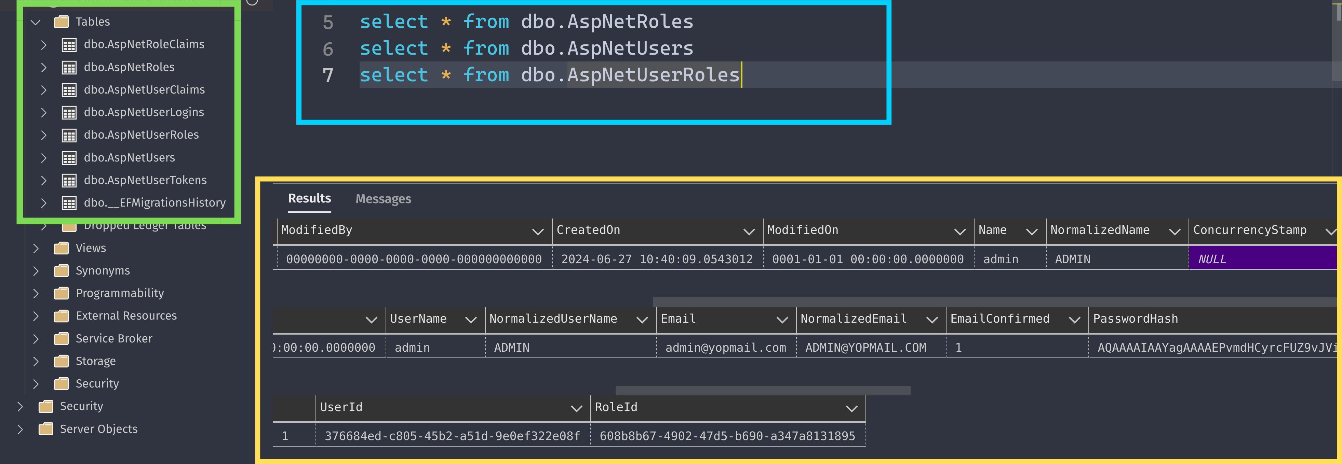Click the Server Objects folder icon
Image resolution: width=1342 pixels, height=464 pixels.
pos(46,429)
